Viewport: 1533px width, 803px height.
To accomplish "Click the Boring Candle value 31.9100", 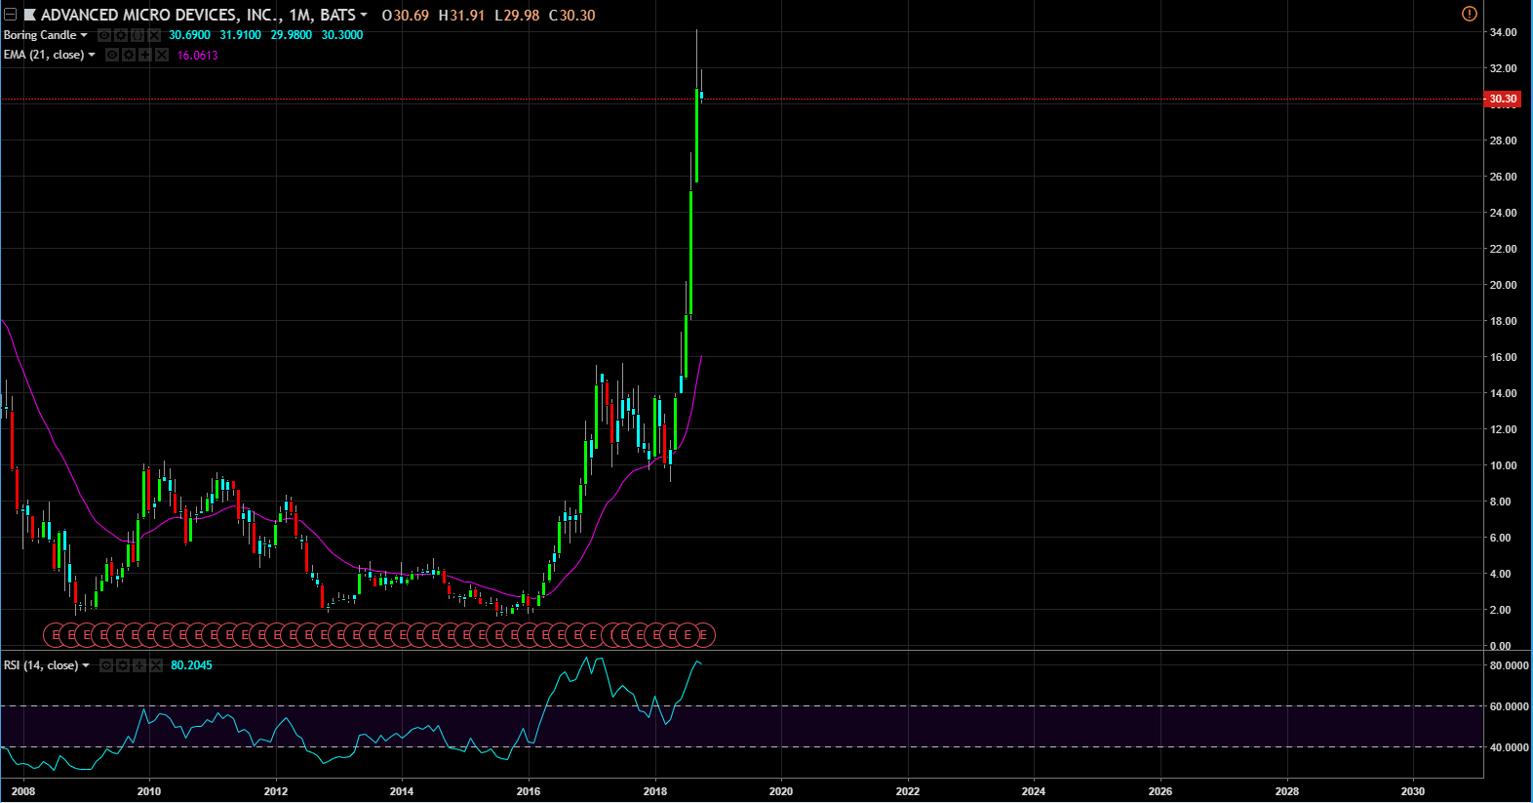I will point(241,35).
